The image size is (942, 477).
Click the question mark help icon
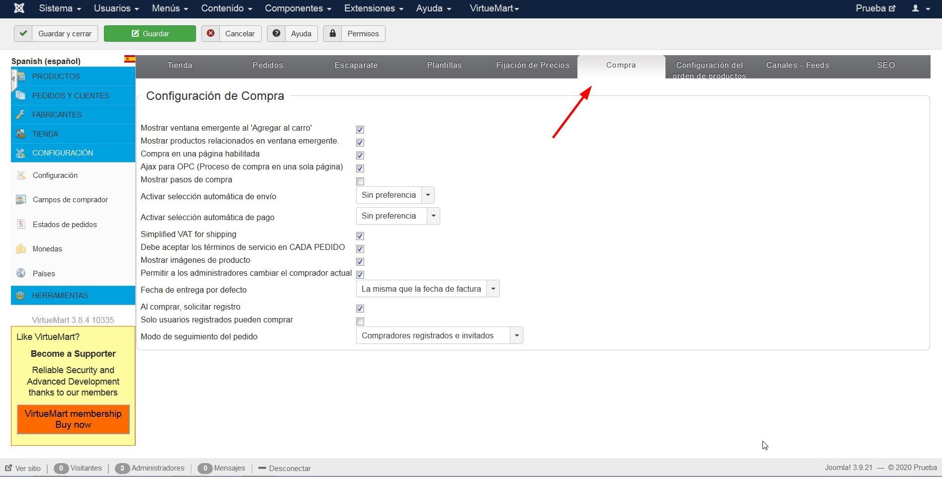point(276,33)
